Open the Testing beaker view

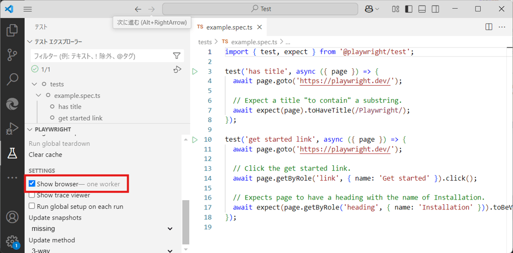(12, 153)
